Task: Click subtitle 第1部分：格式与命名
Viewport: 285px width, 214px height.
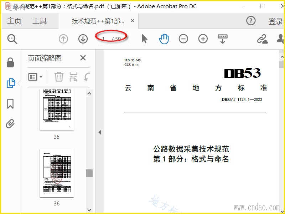Action: [191, 159]
